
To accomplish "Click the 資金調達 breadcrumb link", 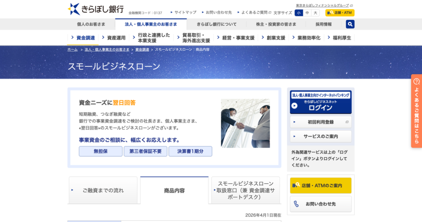I will coord(142,50).
